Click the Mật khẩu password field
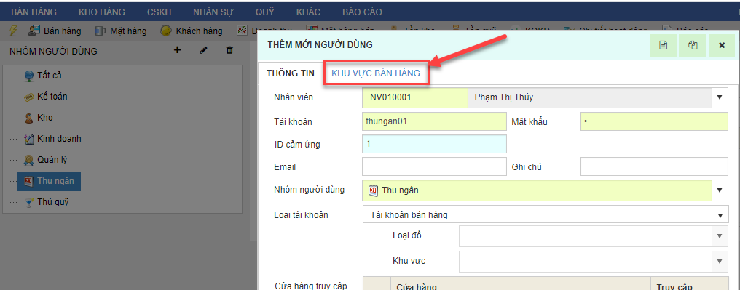The height and width of the screenshot is (290, 740). [655, 121]
